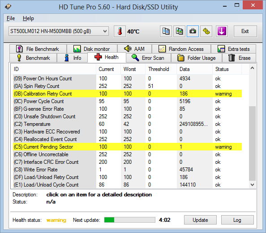Image resolution: width=266 pixels, height=233 pixels.
Task: Click the scroll up arrow in table
Action: coord(252,68)
